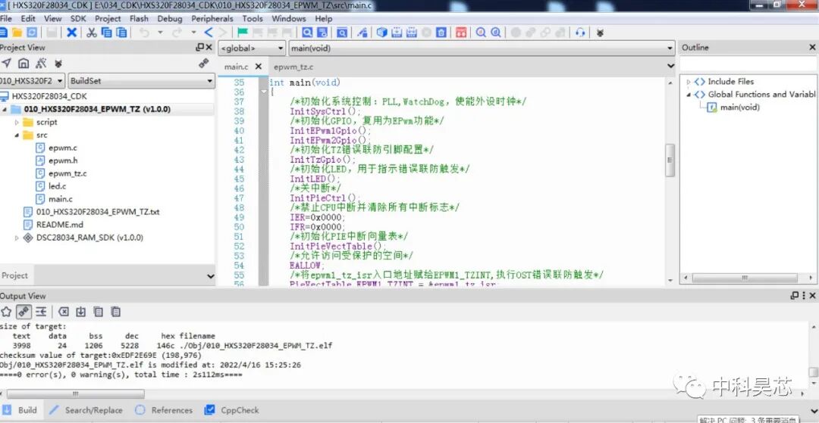Open the Tools menu
The image size is (819, 423).
pyautogui.click(x=253, y=18)
